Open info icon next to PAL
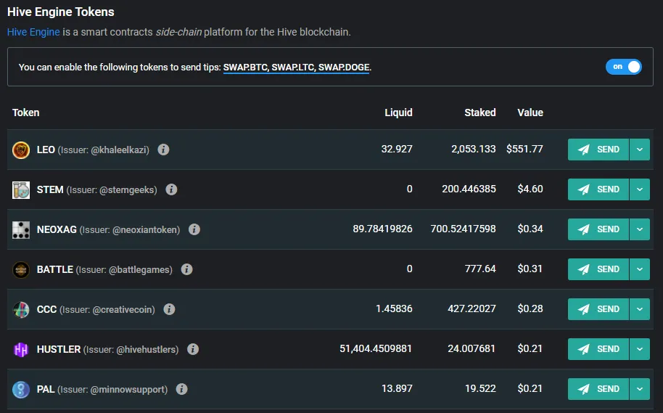Screen dimensions: 663x413 coord(182,389)
